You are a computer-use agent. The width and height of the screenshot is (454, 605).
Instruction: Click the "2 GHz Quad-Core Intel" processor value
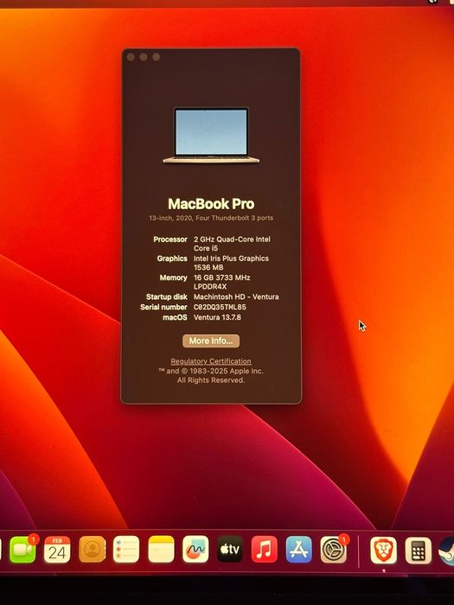tap(232, 239)
